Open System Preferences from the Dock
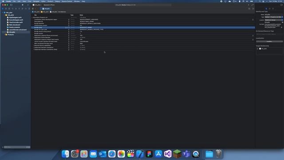 click(x=75, y=154)
